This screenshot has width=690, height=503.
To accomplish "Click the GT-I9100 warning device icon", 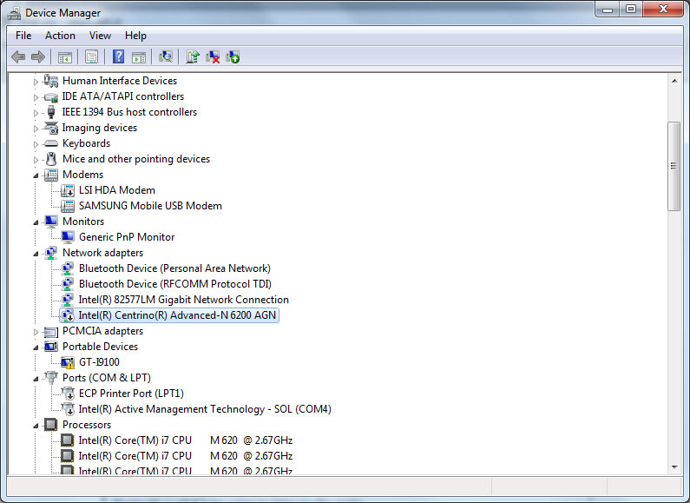I will pyautogui.click(x=68, y=362).
